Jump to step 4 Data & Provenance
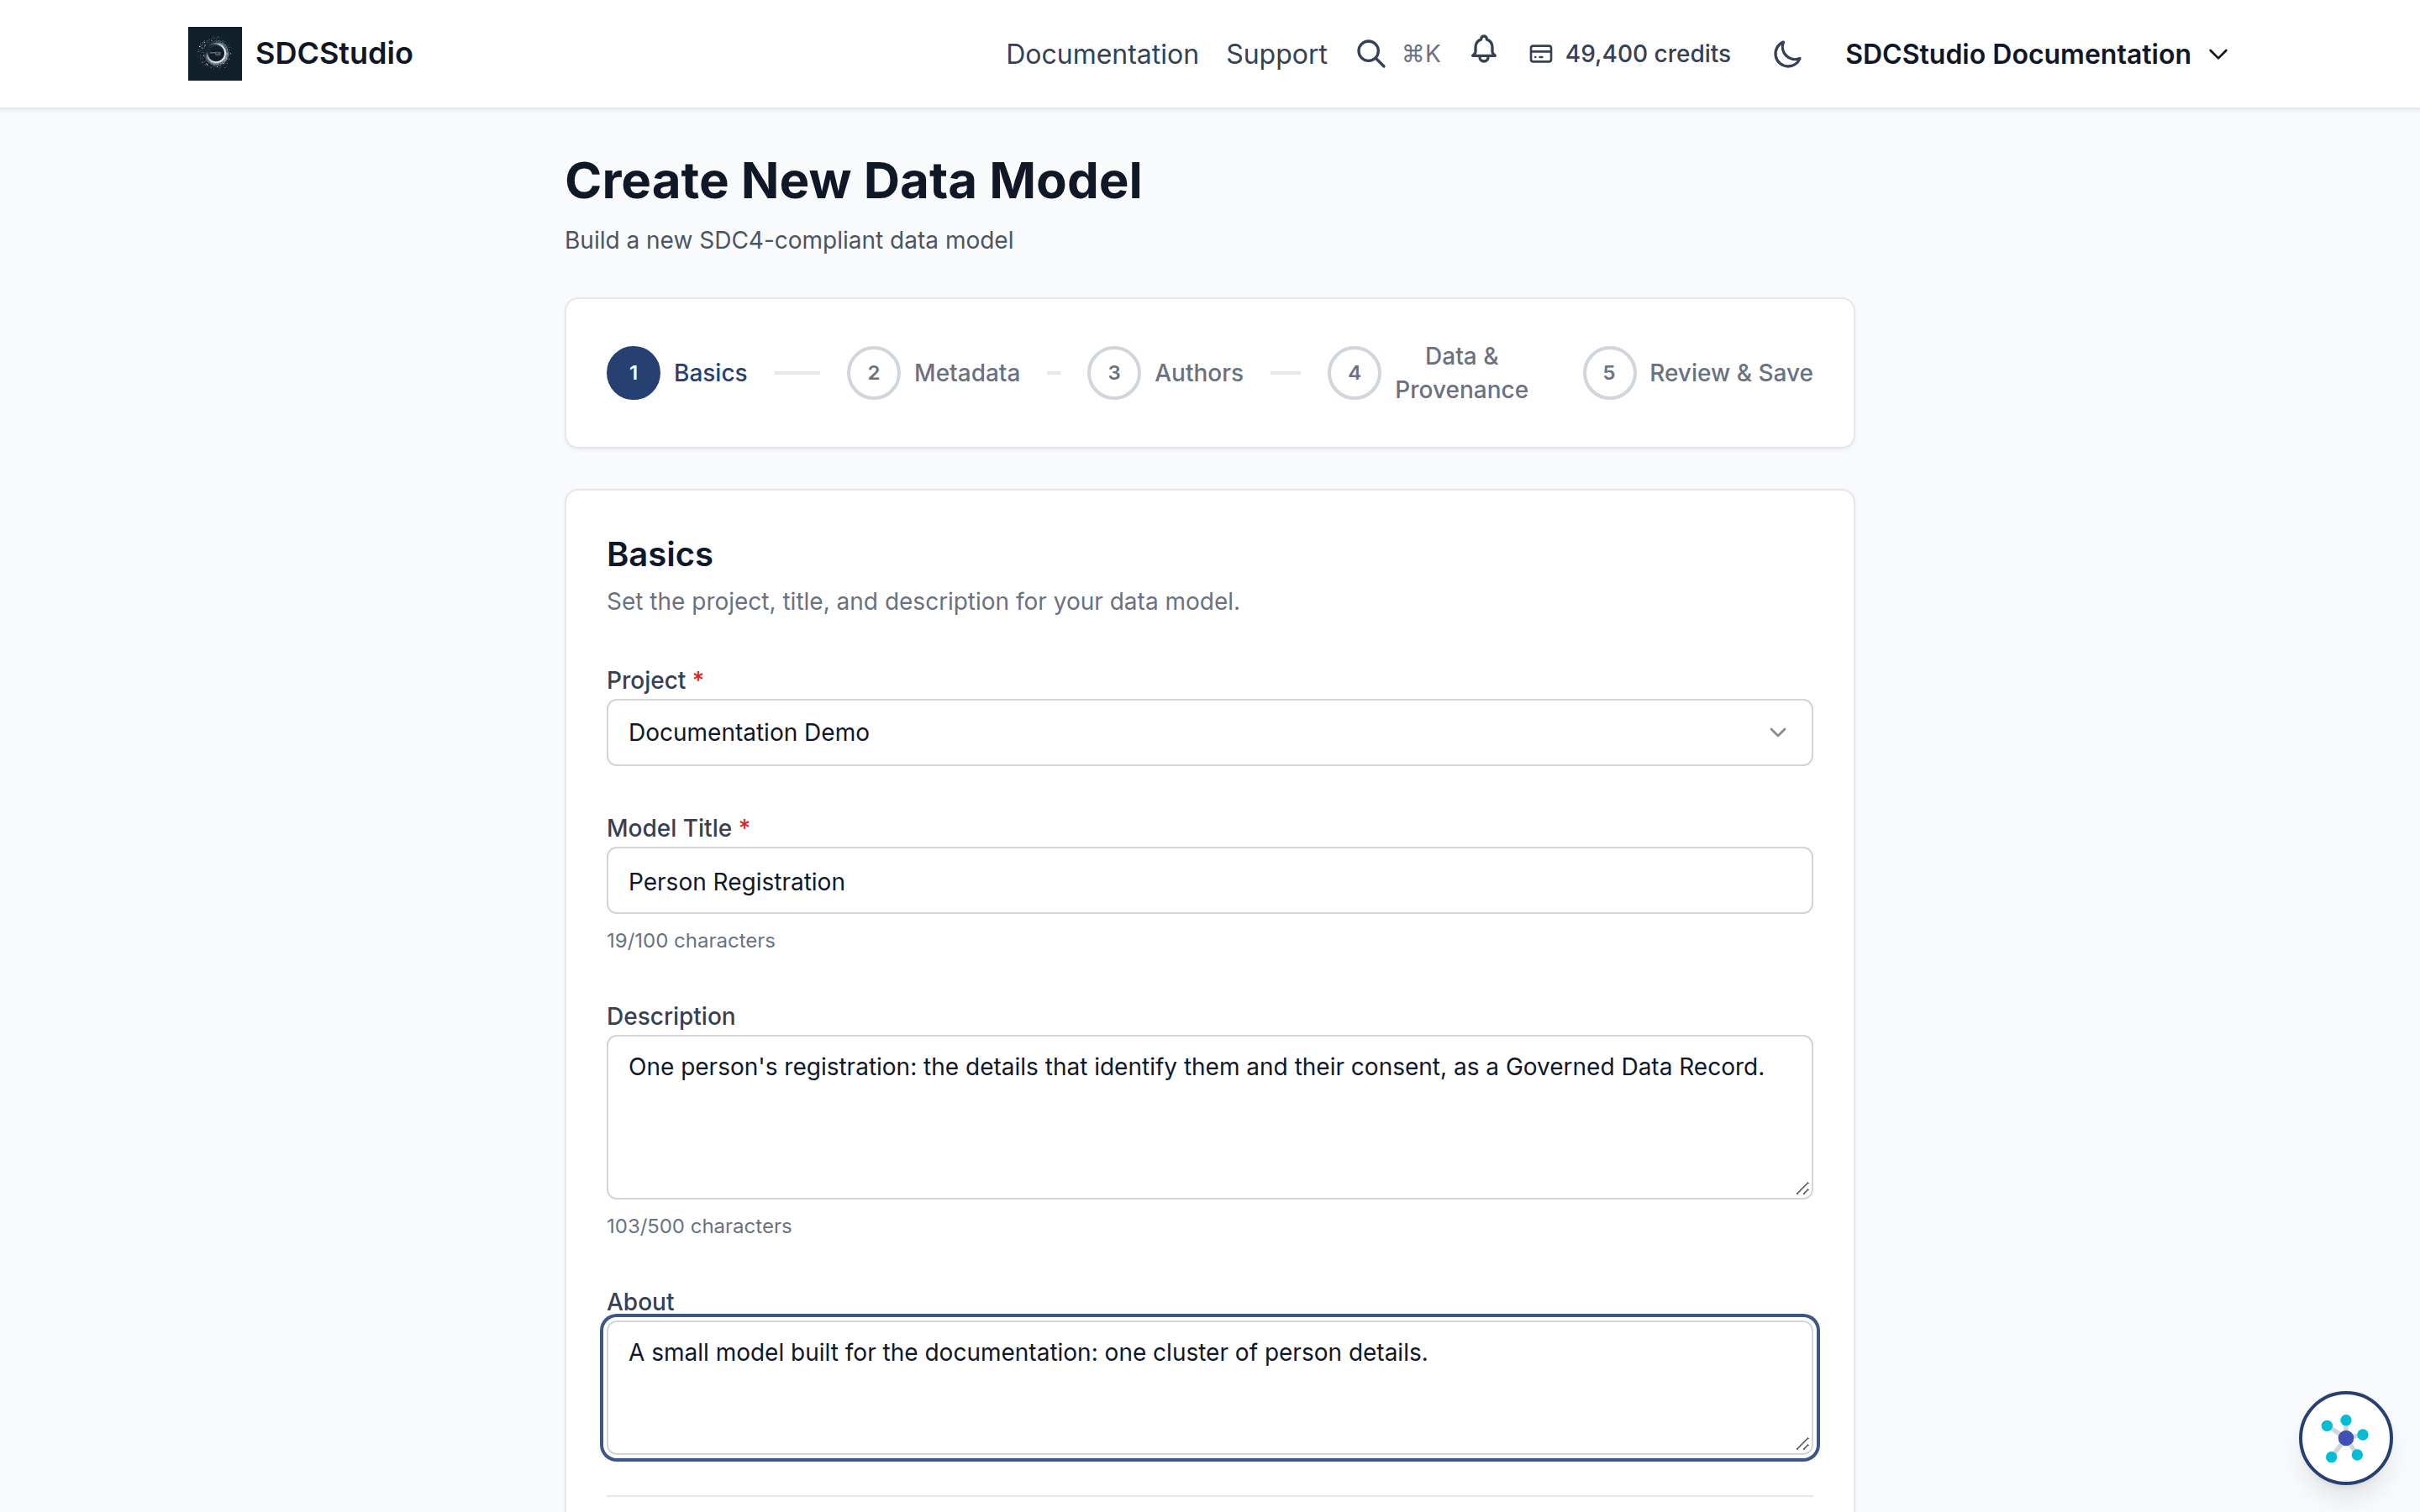This screenshot has width=2420, height=1512. (1428, 373)
